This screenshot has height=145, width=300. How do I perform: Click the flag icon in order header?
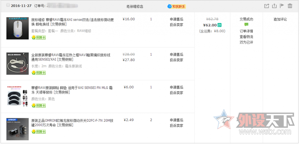point(282,6)
